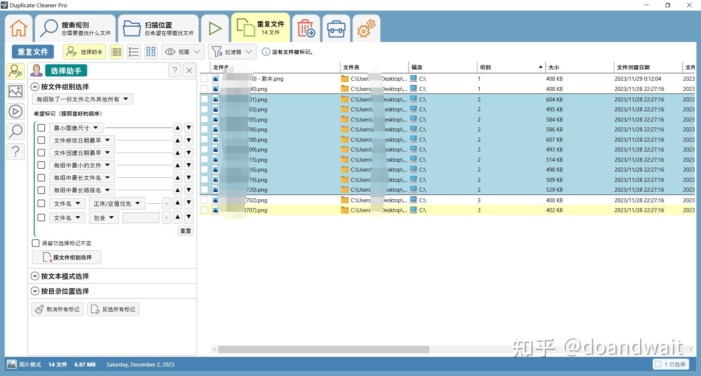
Task: Sort by 组别 column header
Action: 511,67
